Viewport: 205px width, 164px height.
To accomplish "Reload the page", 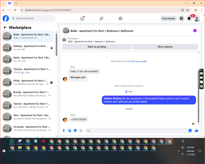I will pos(15,10).
